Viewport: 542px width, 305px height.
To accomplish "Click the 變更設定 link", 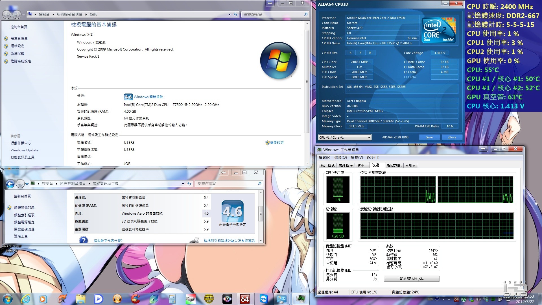I will [277, 143].
